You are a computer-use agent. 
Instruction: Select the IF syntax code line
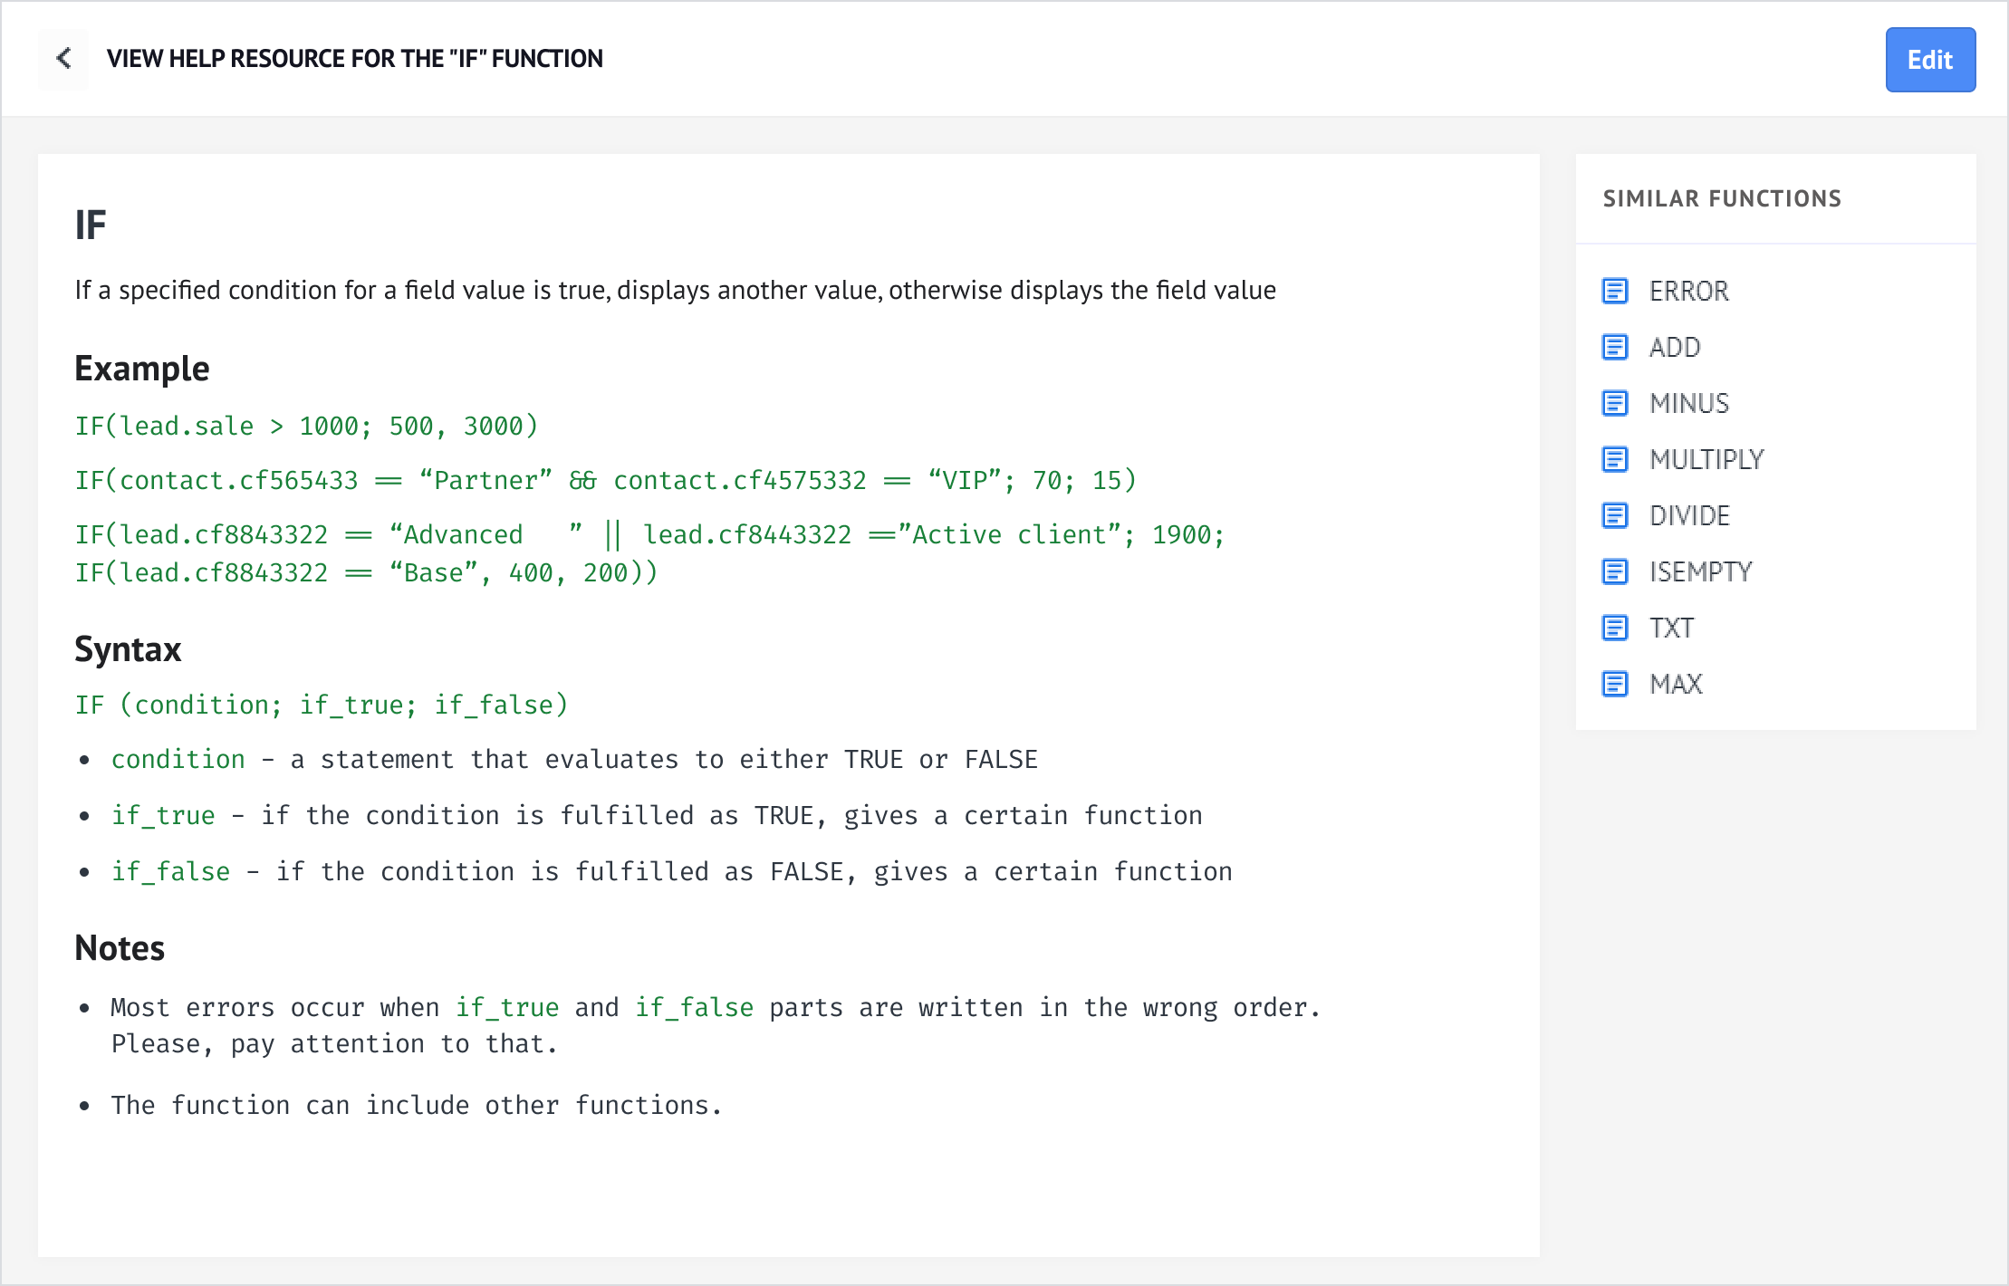tap(322, 705)
